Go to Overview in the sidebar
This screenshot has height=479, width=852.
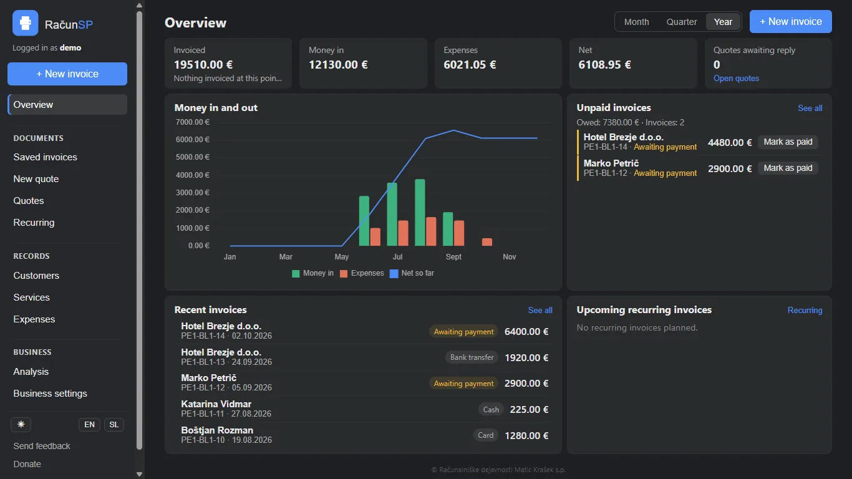67,105
